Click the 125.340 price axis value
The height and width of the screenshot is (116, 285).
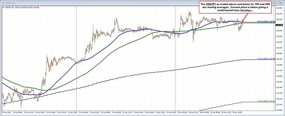point(279,93)
